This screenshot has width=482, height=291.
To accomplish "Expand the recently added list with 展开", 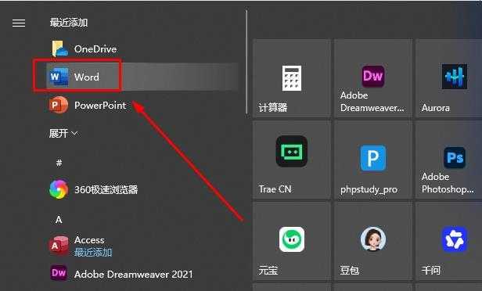I will [63, 133].
